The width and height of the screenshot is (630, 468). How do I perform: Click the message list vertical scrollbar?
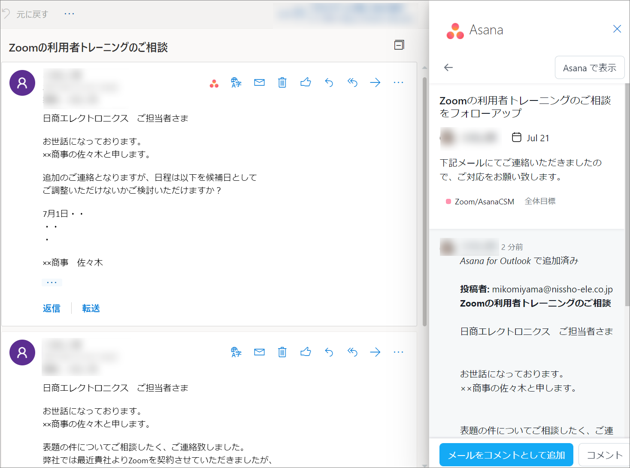[424, 202]
